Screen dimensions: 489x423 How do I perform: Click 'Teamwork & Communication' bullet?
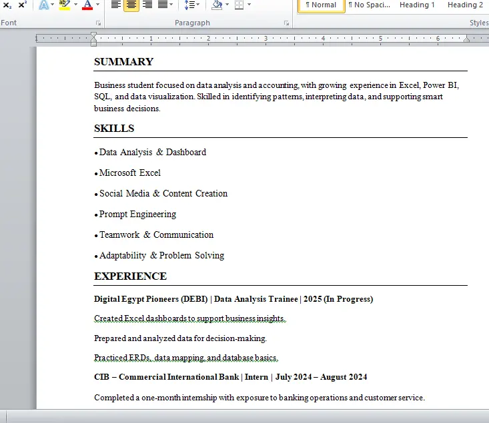pos(153,234)
